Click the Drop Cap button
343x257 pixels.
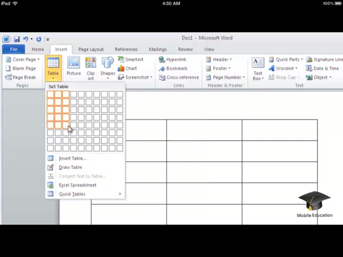(284, 77)
